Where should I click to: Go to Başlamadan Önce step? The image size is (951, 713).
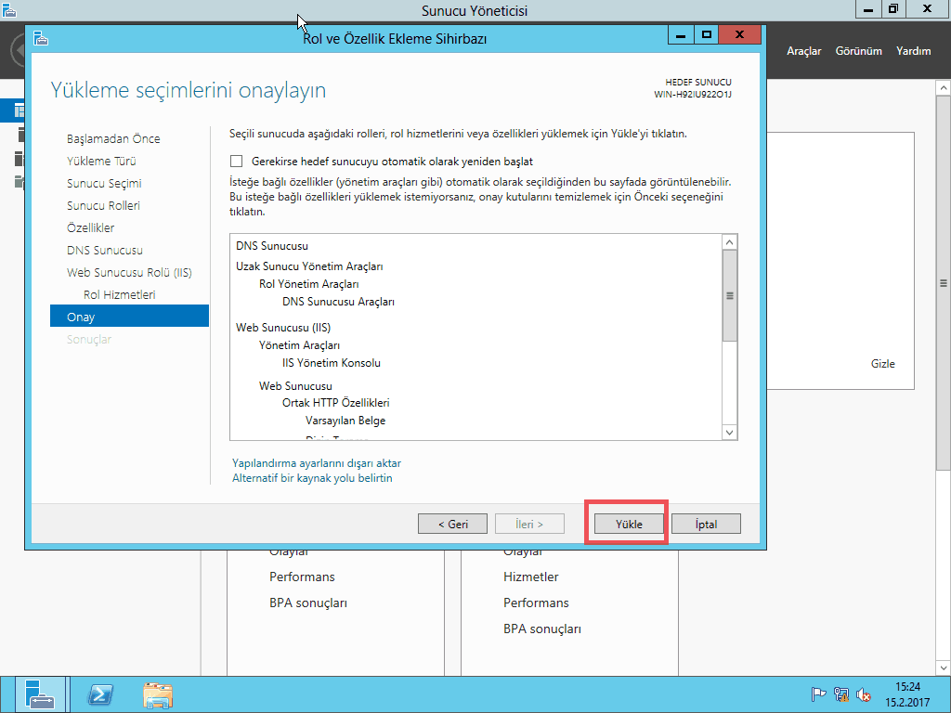[113, 139]
